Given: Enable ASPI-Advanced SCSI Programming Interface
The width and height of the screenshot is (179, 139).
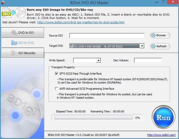Looking at the screenshot, I should [x=57, y=89].
